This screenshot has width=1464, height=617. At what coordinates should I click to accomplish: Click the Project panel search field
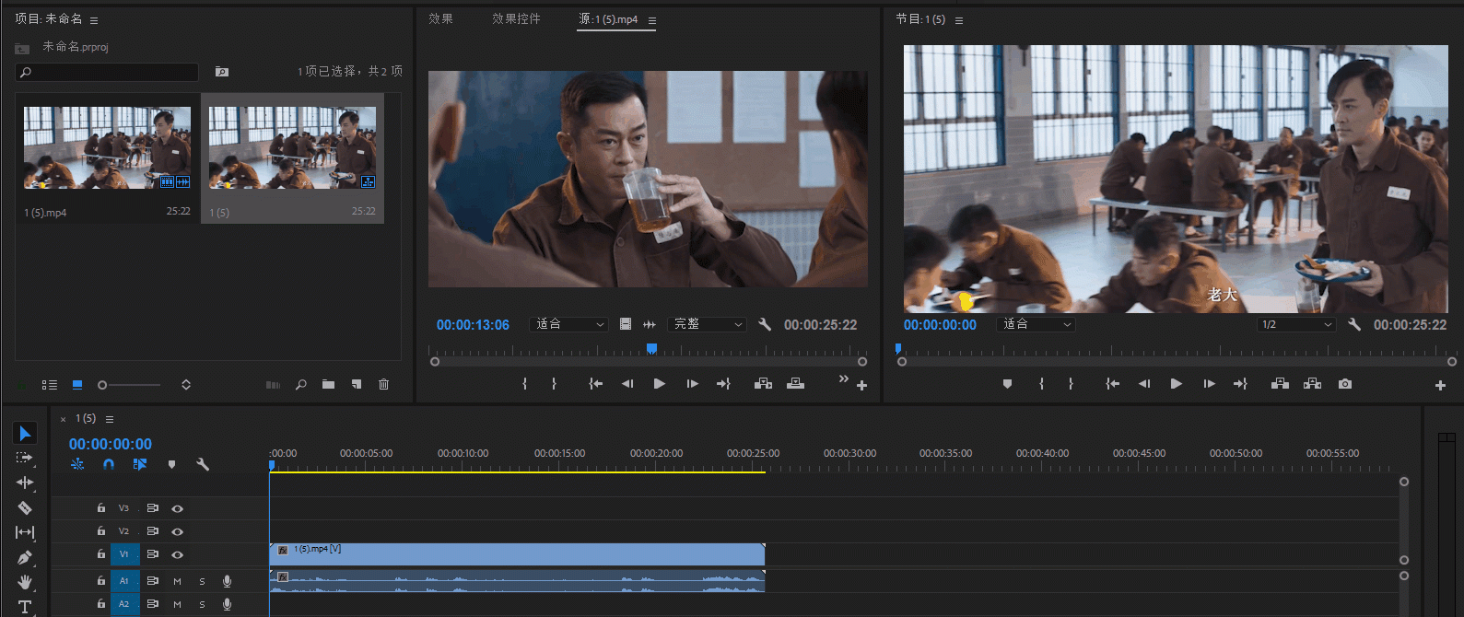tap(107, 72)
